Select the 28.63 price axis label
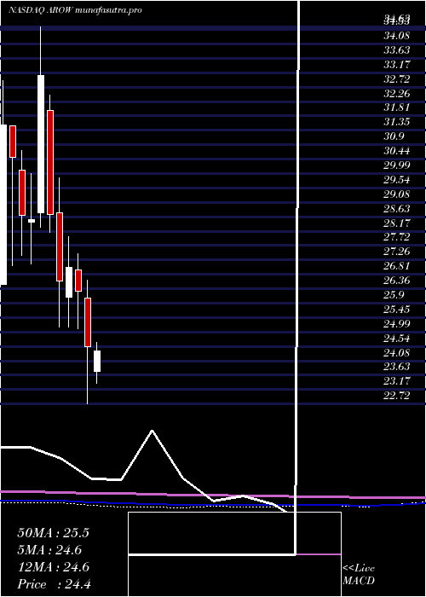Viewport: 426px width, 597px height. point(397,209)
